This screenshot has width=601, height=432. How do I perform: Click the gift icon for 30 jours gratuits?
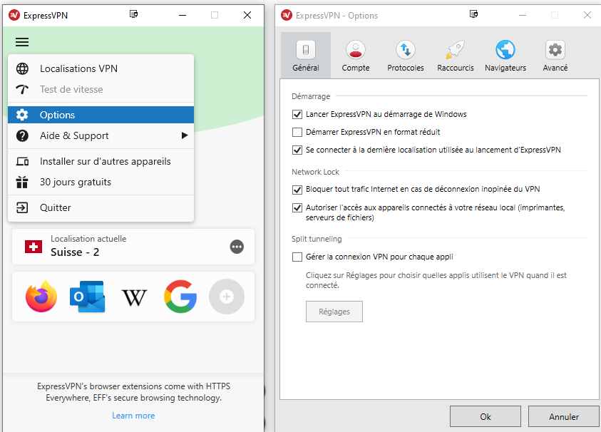point(22,182)
